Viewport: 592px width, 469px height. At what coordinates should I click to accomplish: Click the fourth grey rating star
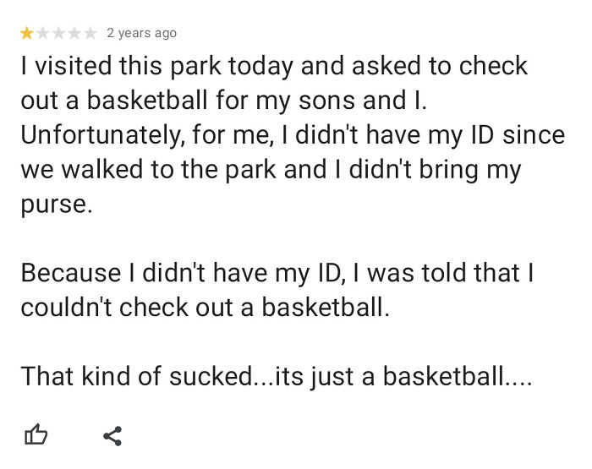coord(74,33)
